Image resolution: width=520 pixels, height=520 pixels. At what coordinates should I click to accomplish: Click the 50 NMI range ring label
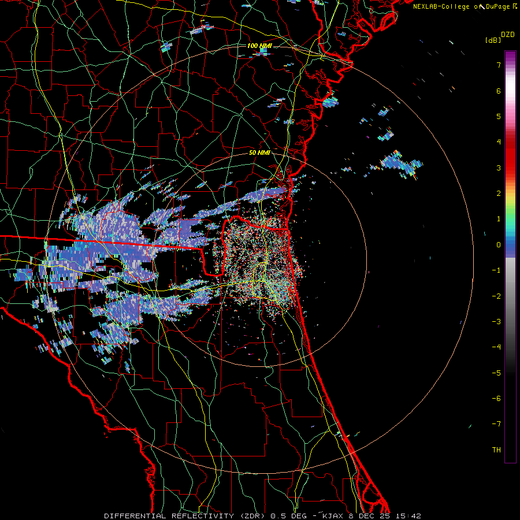click(x=259, y=153)
